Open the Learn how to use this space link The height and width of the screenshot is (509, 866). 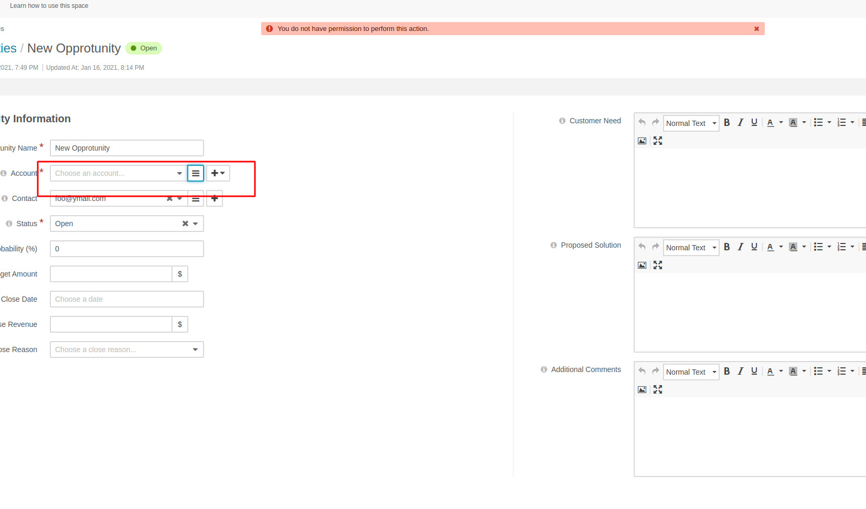tap(49, 6)
